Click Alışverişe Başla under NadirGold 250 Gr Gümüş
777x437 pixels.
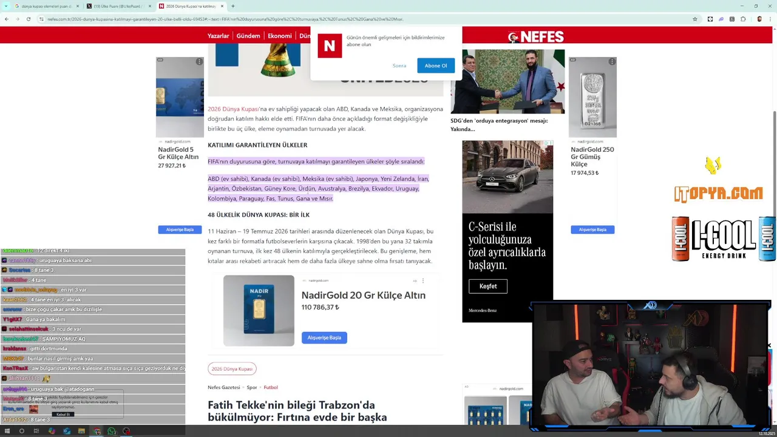592,229
